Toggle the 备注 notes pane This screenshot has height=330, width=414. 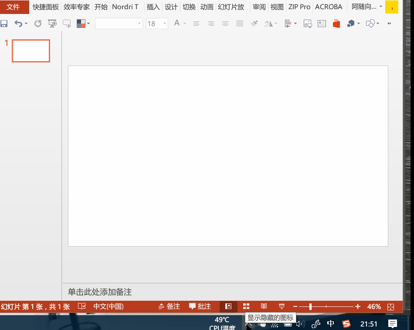pyautogui.click(x=169, y=306)
